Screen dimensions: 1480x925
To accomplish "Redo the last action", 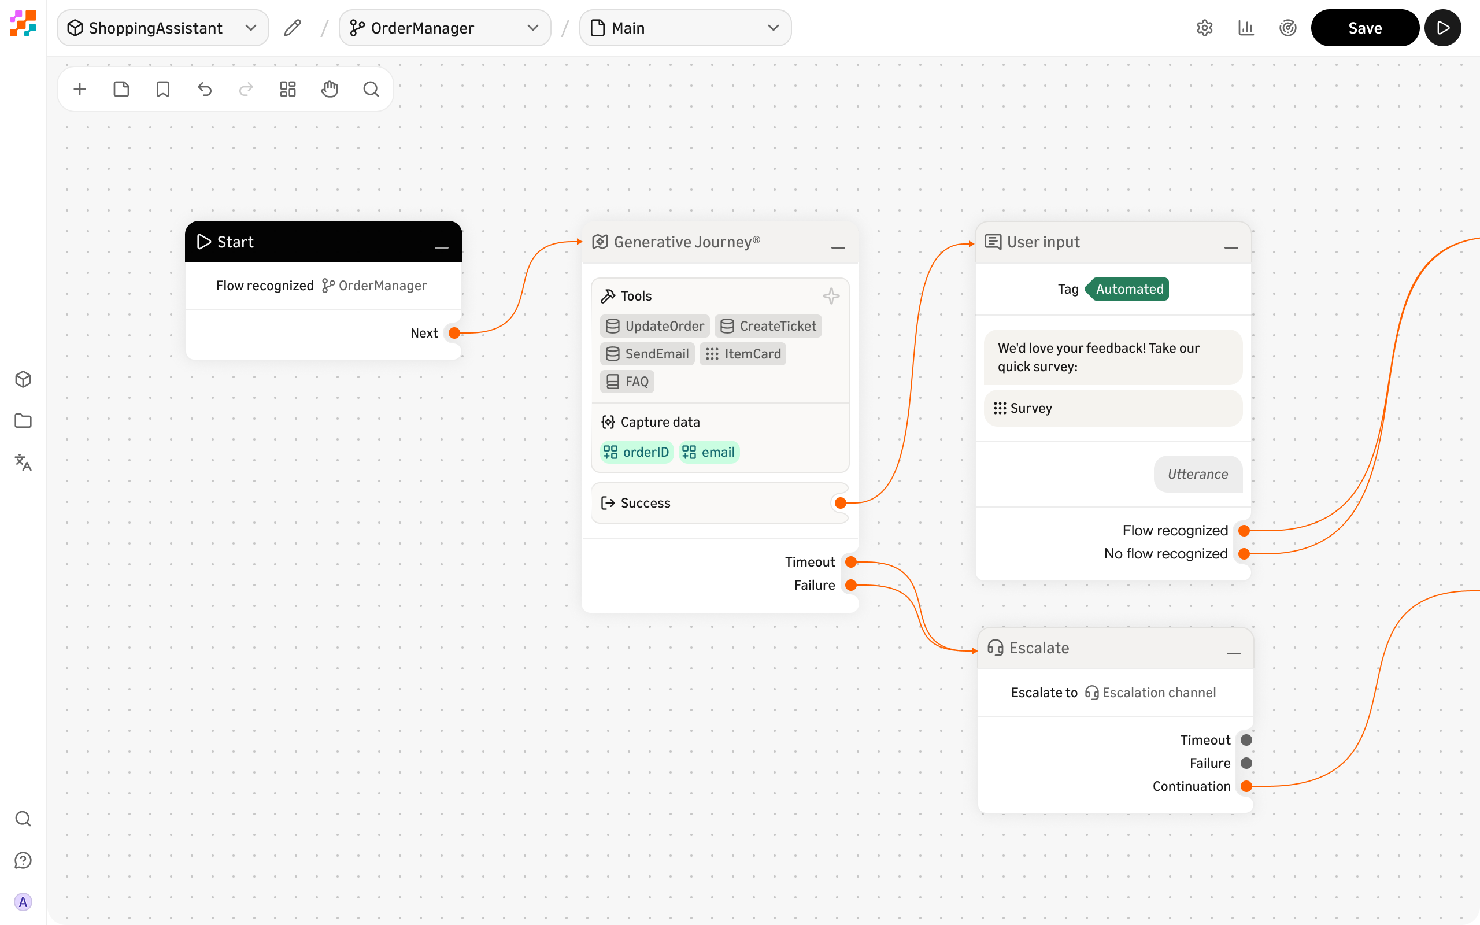I will 246,89.
